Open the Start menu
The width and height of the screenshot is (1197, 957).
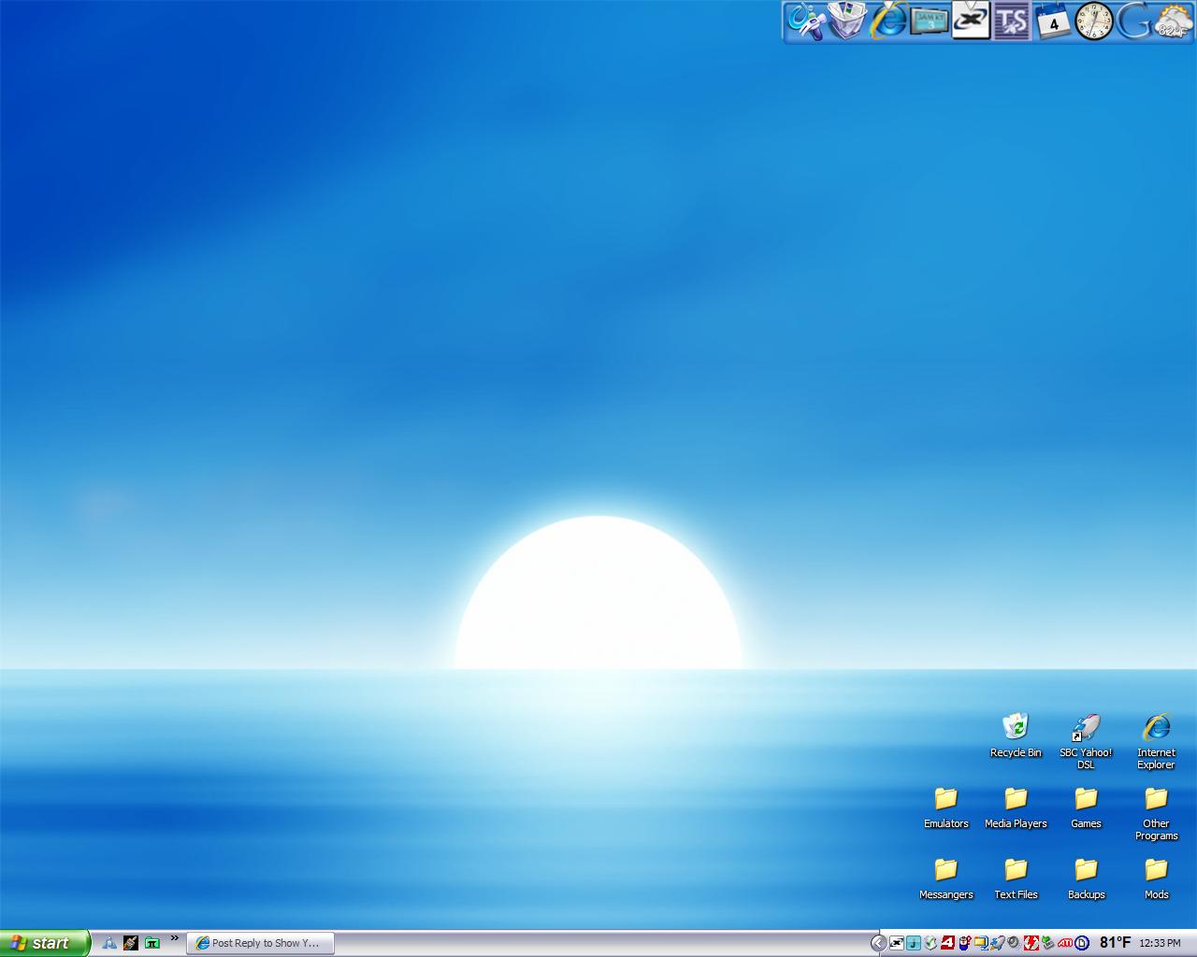pos(44,943)
